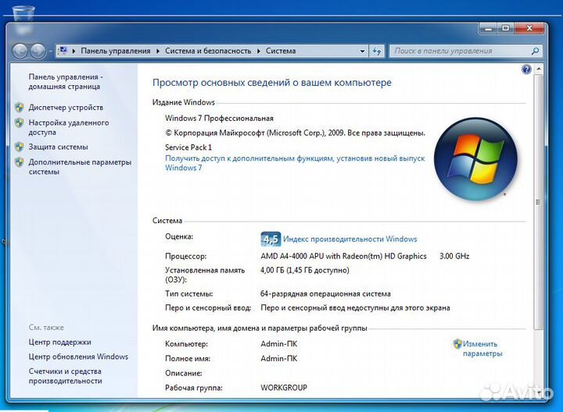Click memory value 4,00 ГБ
This screenshot has height=412, width=563.
pyautogui.click(x=304, y=270)
